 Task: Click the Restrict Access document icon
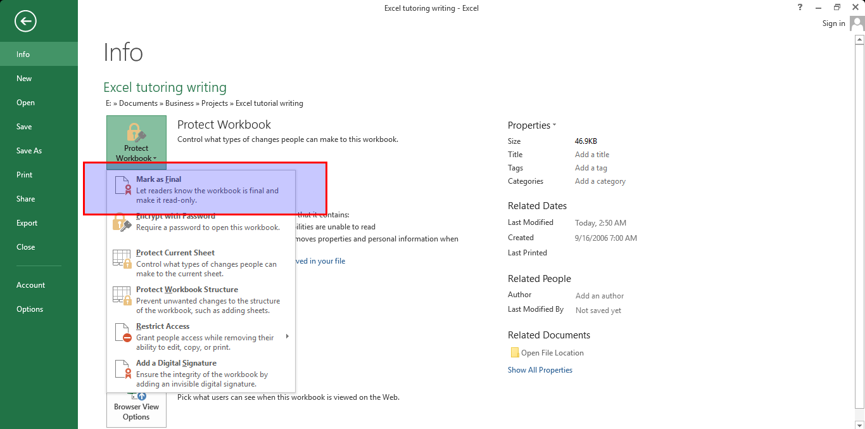pos(122,333)
